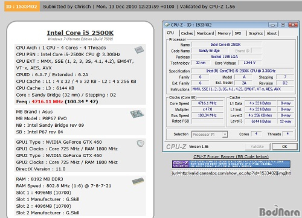The image size is (302, 218).
Task: Click the MB Model : P8P67 EVO line
Action: 42,118
